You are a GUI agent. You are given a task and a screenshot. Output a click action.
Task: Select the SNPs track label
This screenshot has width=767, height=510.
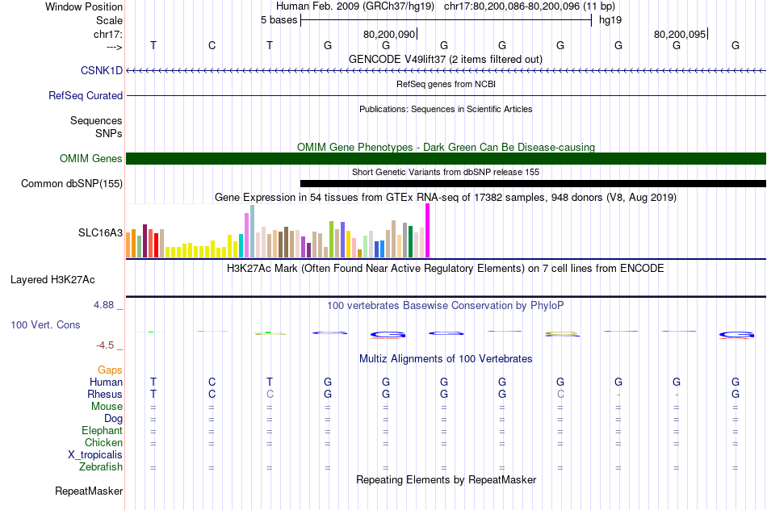pos(109,133)
